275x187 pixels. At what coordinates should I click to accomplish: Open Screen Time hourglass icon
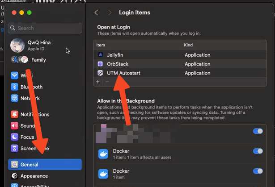point(14,148)
